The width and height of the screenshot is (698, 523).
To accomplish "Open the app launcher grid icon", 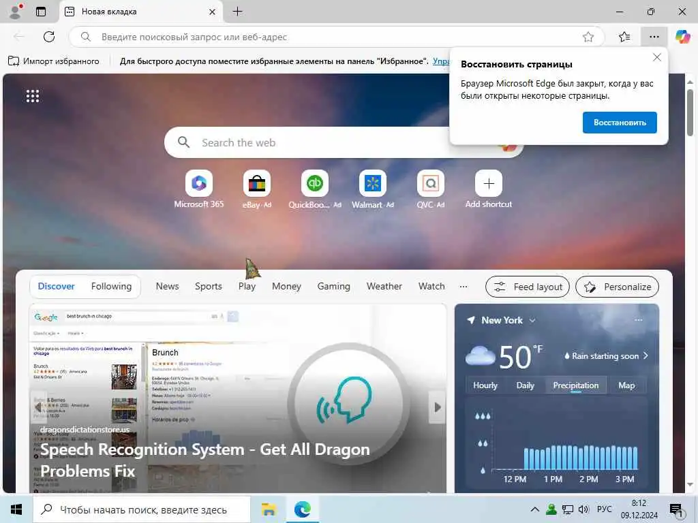I will [33, 95].
